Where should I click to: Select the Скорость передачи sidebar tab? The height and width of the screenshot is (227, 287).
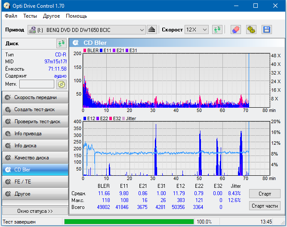(35, 97)
